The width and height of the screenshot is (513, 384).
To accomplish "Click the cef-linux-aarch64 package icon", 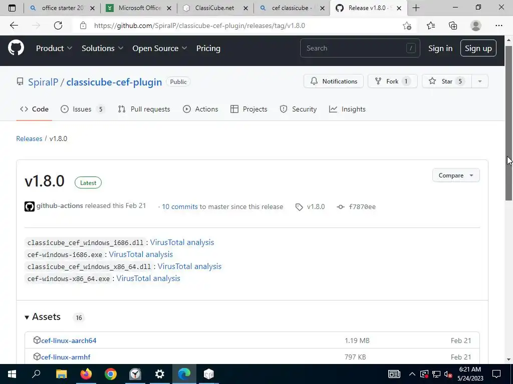I will click(x=37, y=340).
